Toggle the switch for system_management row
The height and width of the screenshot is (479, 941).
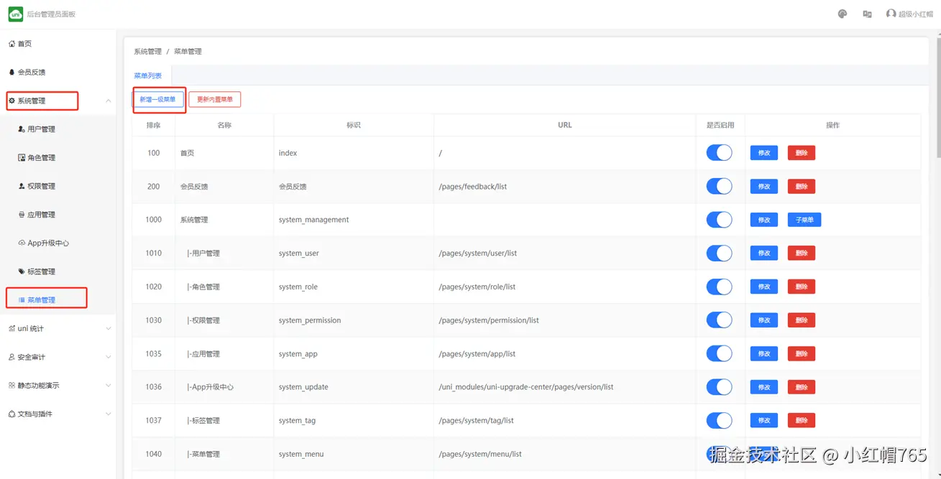(x=719, y=220)
